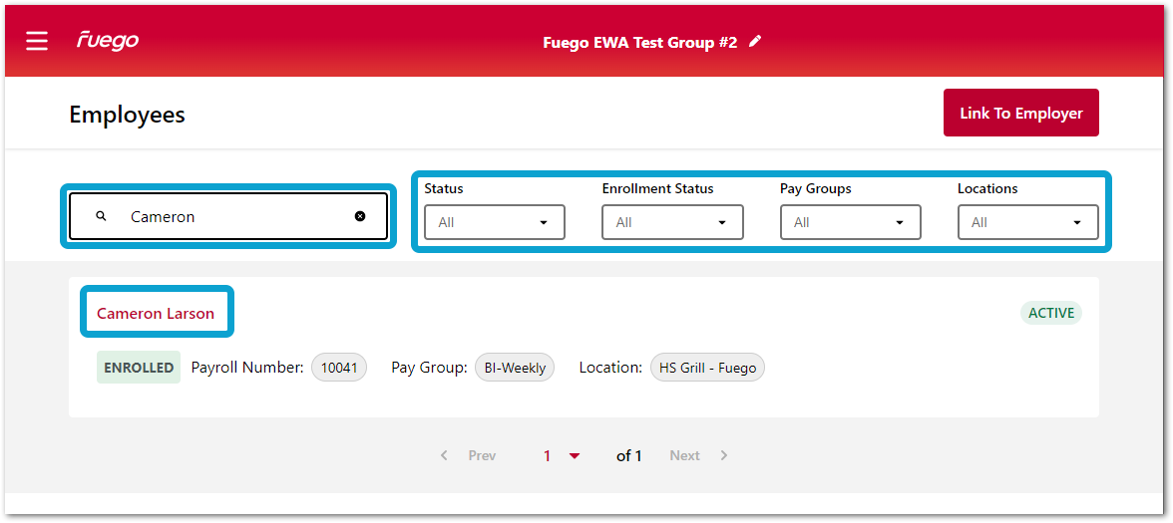
Task: Expand the Locations filter dropdown
Action: point(1027,222)
